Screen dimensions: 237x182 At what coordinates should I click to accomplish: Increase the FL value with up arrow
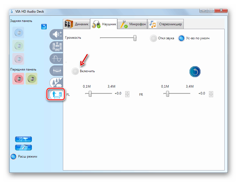tap(127, 93)
